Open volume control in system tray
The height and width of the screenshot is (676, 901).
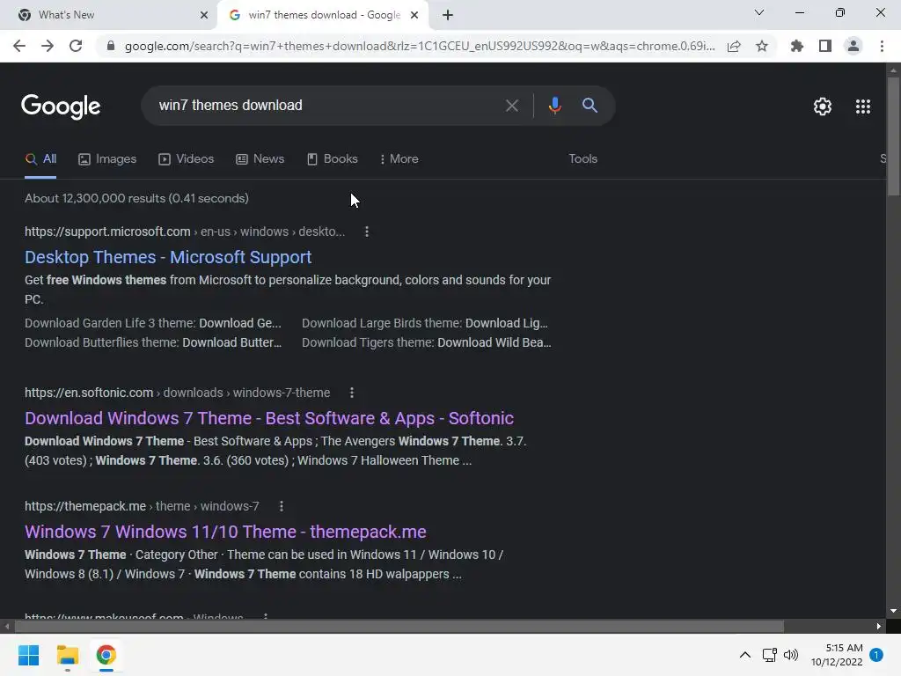coord(791,655)
